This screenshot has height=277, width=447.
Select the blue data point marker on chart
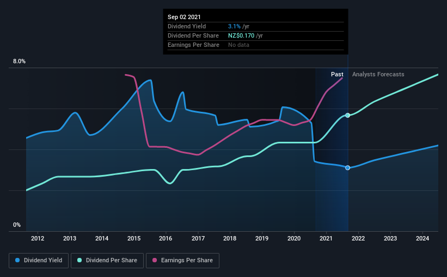coord(347,167)
